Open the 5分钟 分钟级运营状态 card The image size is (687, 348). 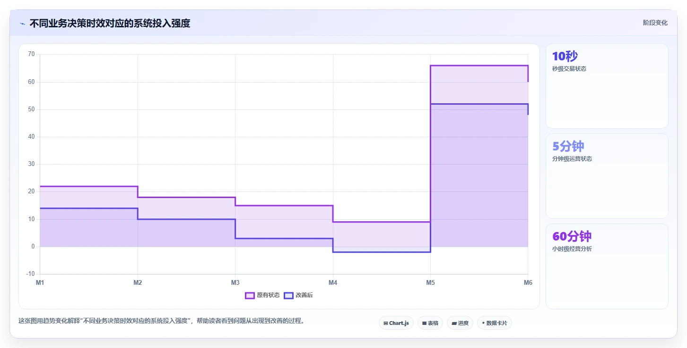click(x=607, y=176)
